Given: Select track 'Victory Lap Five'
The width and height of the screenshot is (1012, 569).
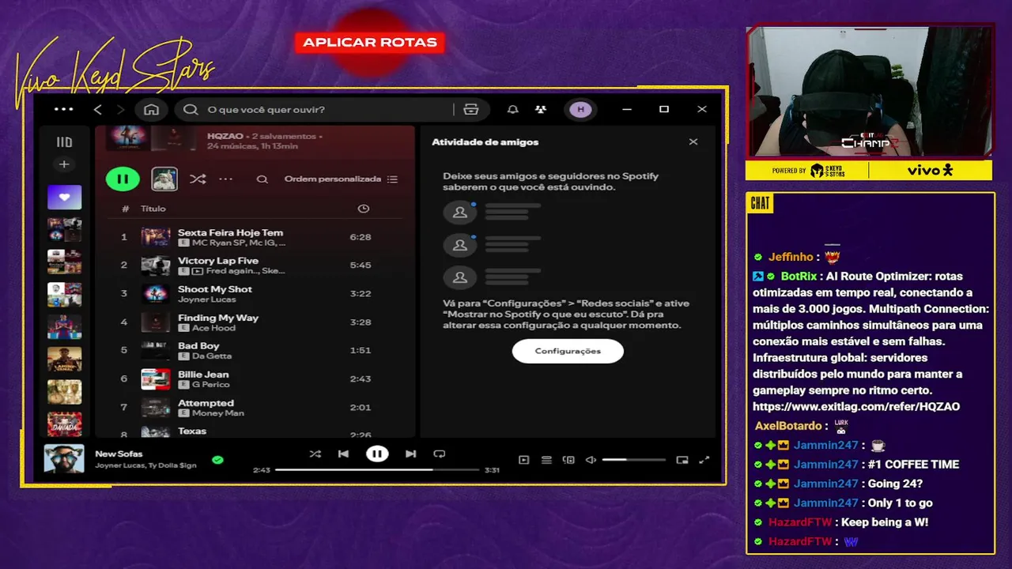Looking at the screenshot, I should coord(255,266).
